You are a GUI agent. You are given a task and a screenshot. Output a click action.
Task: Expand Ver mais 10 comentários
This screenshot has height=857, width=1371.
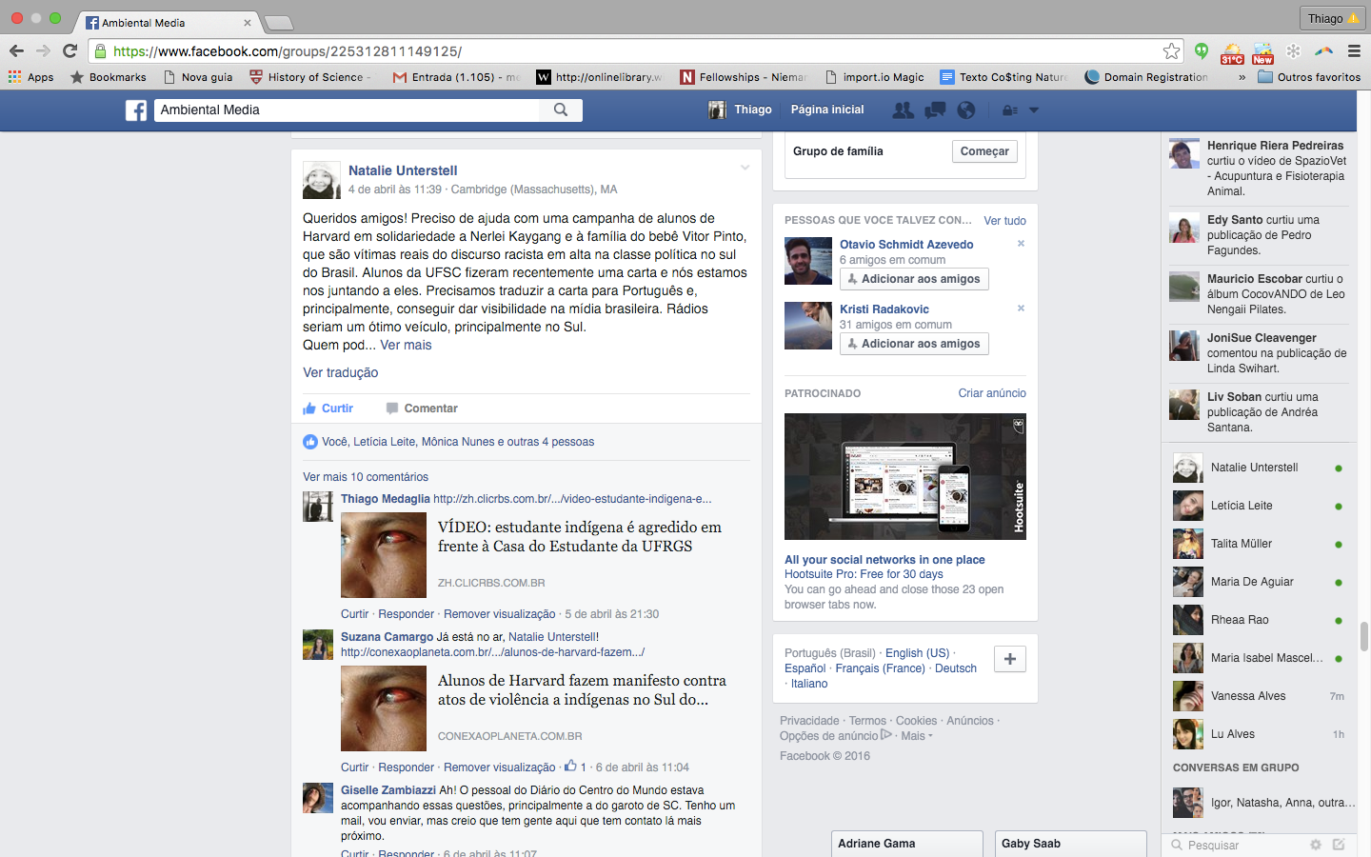pos(366,477)
